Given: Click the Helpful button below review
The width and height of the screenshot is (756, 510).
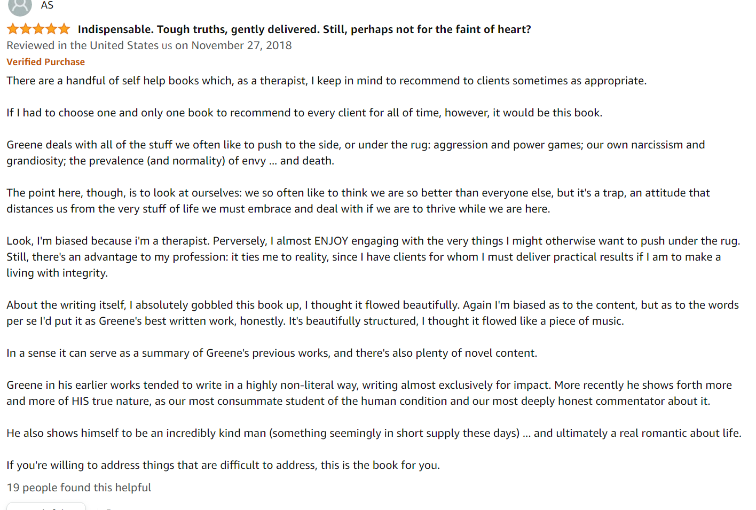Looking at the screenshot, I should point(46,506).
